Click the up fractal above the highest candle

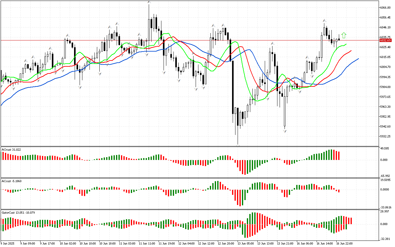pos(149,2)
